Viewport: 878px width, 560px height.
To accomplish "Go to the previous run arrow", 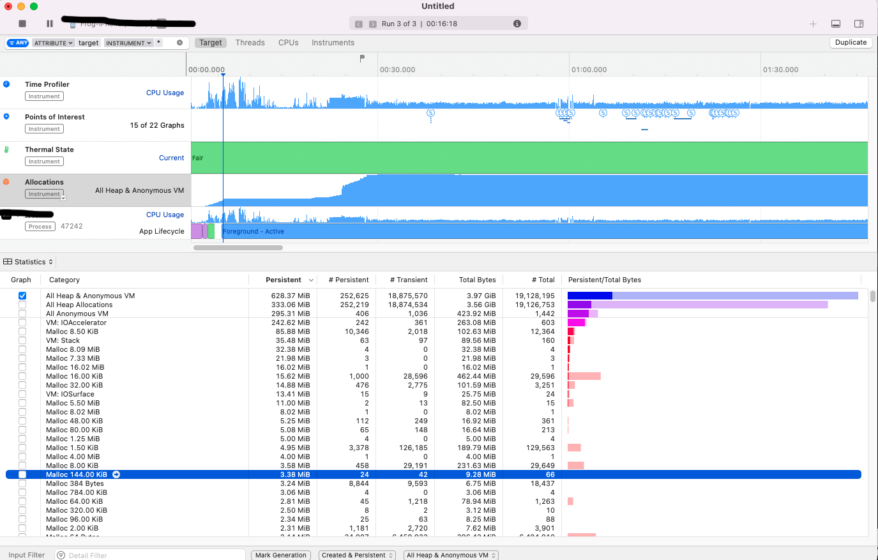I will 359,24.
